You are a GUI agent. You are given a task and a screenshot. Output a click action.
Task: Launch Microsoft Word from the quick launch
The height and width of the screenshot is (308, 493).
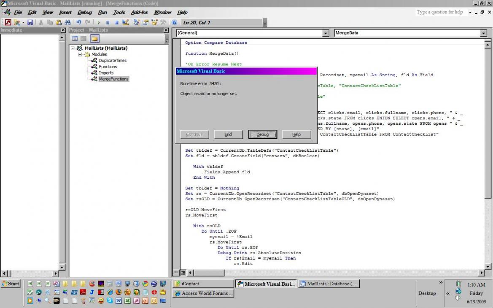point(119,300)
